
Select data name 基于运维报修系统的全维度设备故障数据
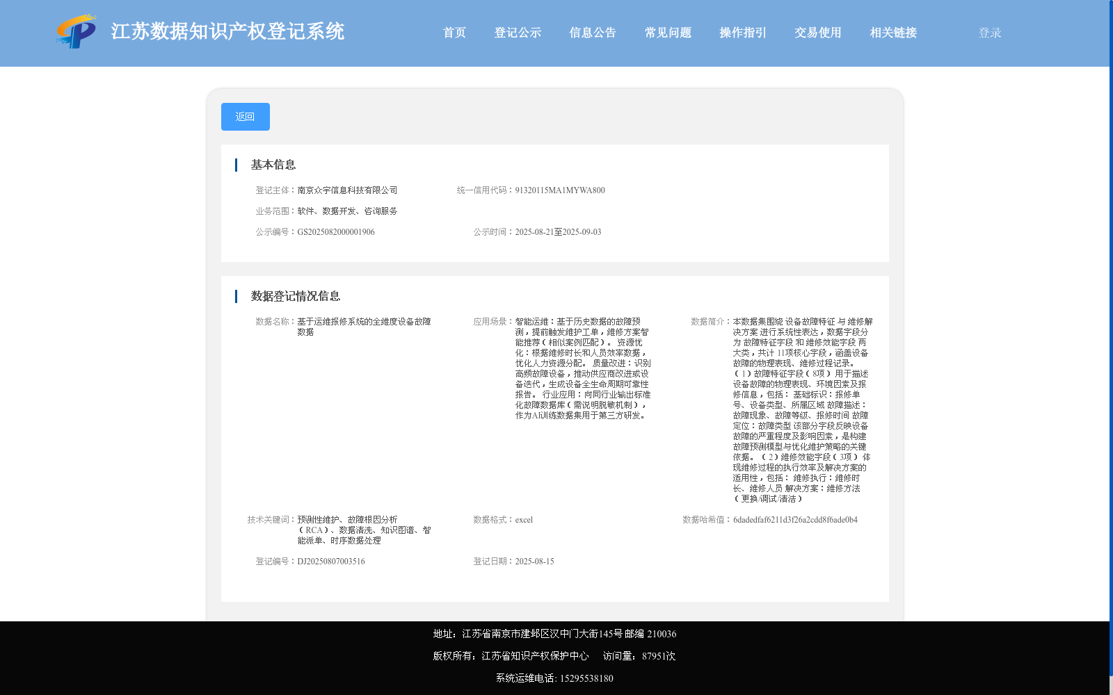click(365, 327)
